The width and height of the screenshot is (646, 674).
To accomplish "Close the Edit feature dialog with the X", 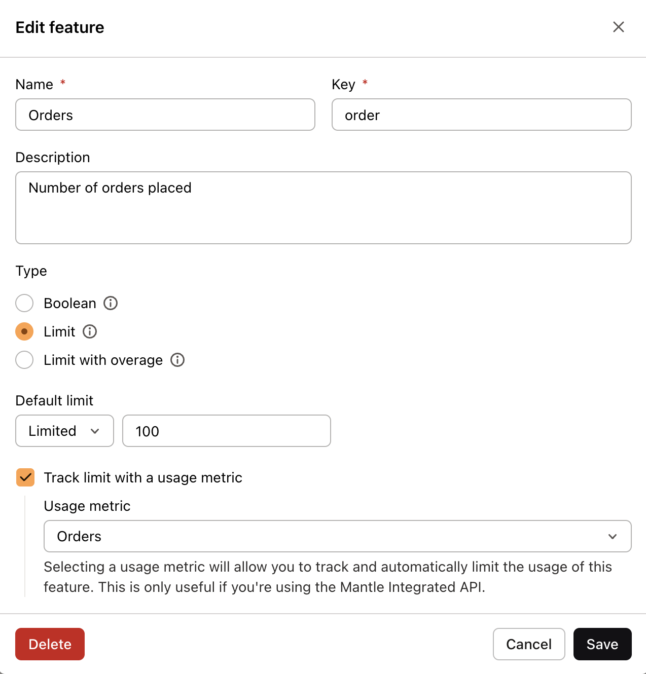I will point(619,27).
